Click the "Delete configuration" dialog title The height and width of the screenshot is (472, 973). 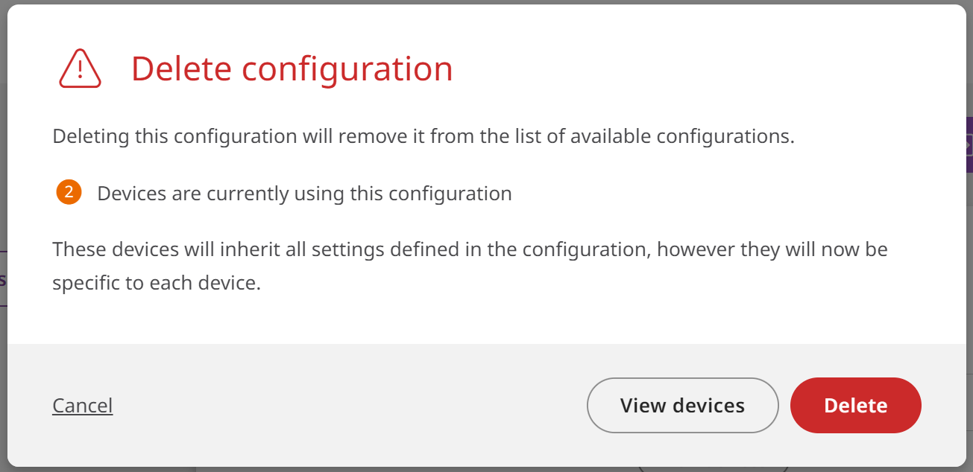click(292, 68)
